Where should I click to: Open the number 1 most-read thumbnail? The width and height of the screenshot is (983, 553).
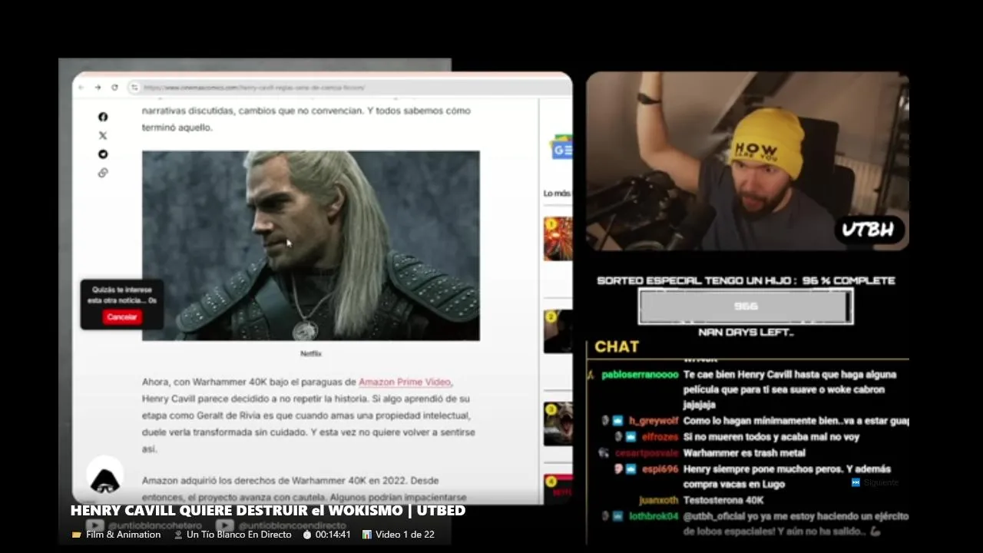pyautogui.click(x=558, y=239)
